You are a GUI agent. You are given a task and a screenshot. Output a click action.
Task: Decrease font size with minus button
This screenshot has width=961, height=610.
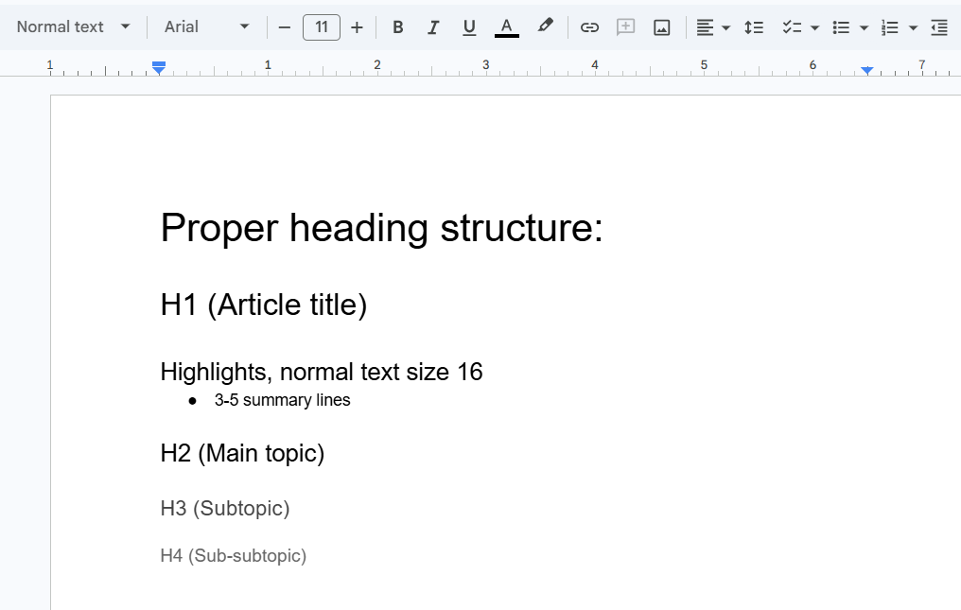pyautogui.click(x=285, y=27)
